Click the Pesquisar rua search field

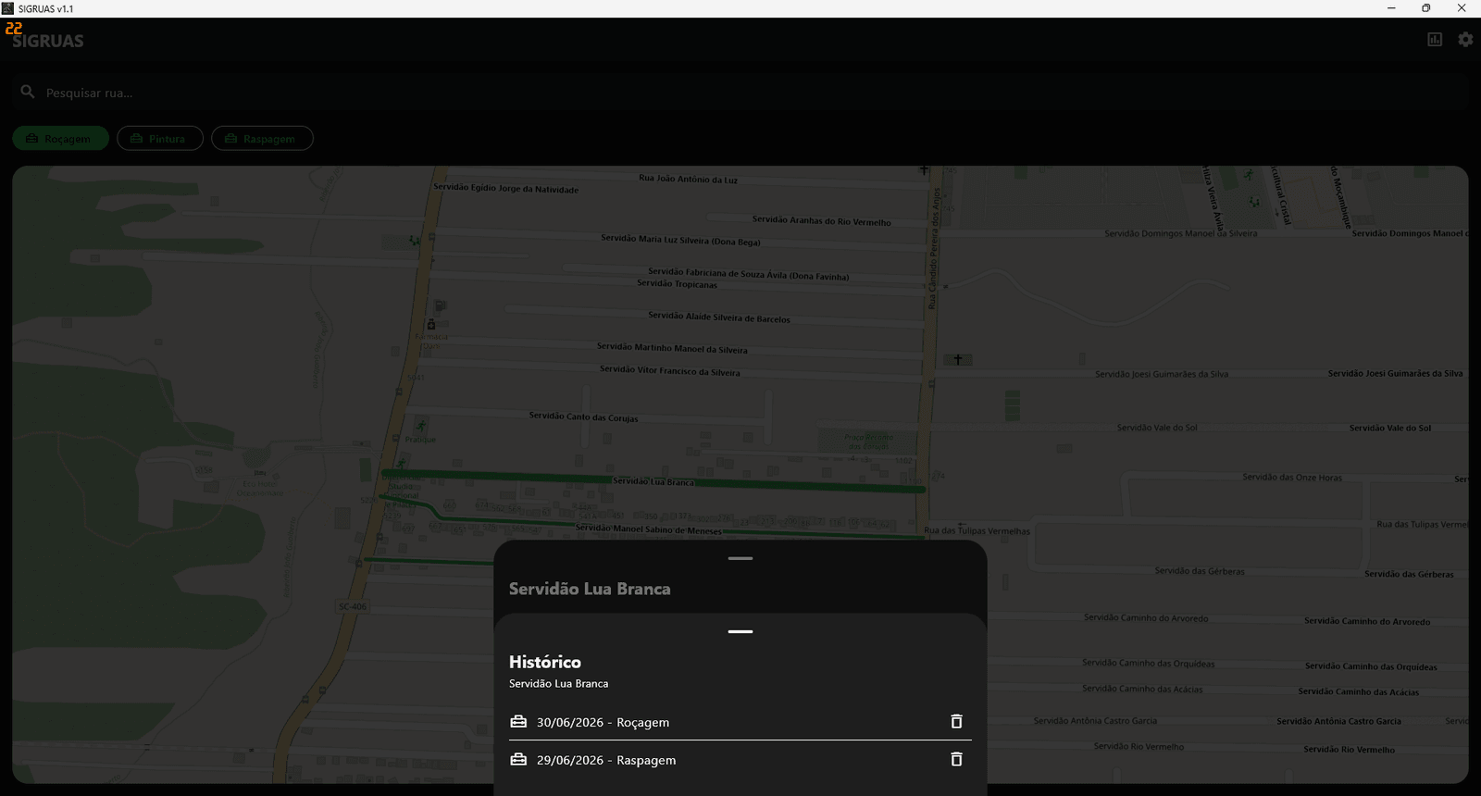coord(740,93)
